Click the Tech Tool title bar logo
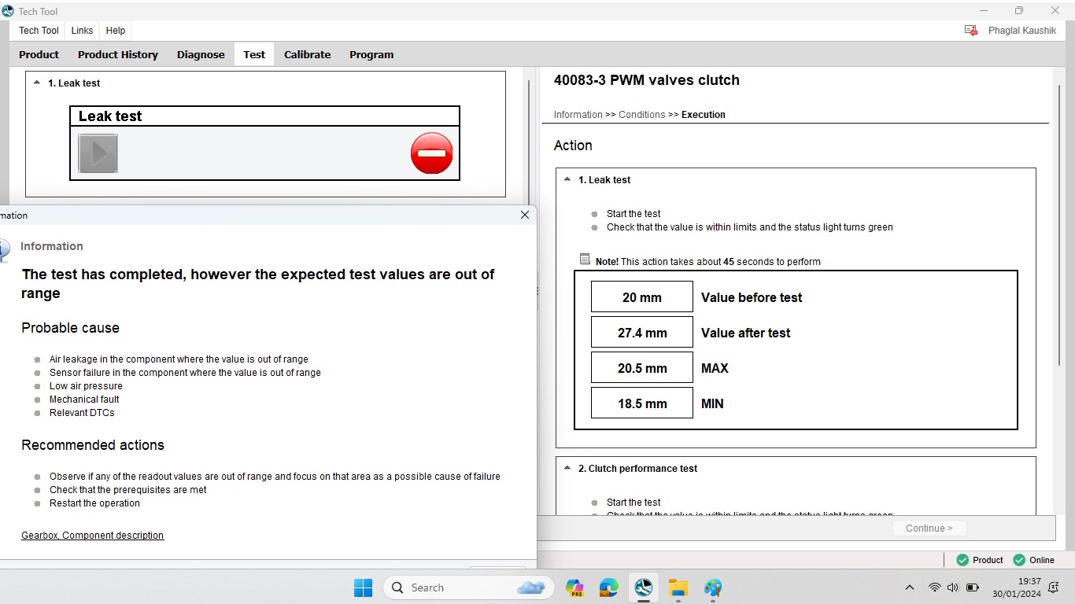Screen dimensions: 1075x604 click(8, 11)
